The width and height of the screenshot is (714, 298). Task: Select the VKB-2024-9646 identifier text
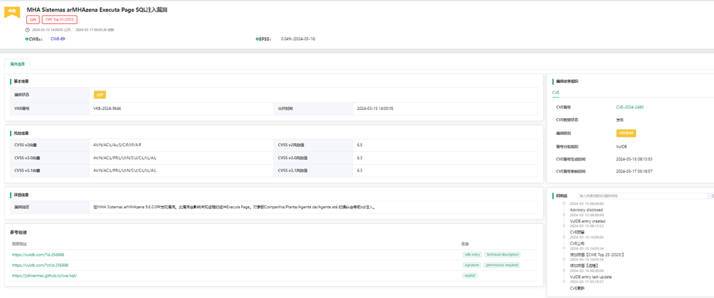point(107,109)
